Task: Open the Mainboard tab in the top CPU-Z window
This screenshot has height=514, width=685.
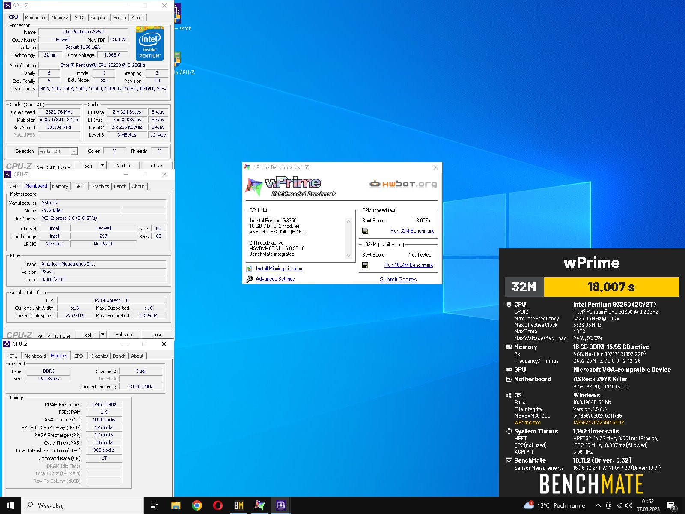Action: tap(36, 18)
